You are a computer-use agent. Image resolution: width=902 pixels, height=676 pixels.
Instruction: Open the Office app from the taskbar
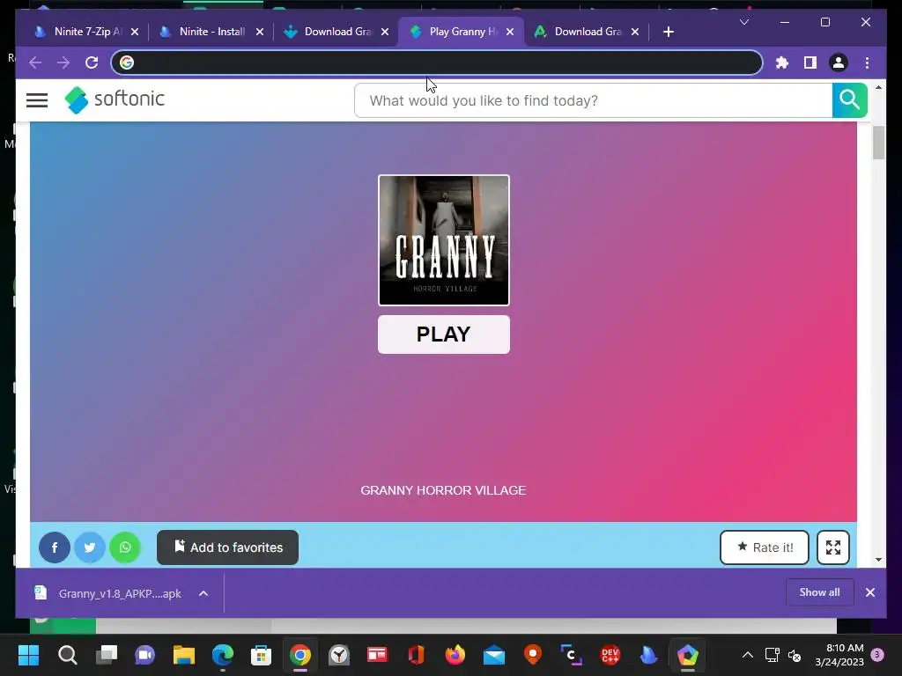(x=417, y=655)
